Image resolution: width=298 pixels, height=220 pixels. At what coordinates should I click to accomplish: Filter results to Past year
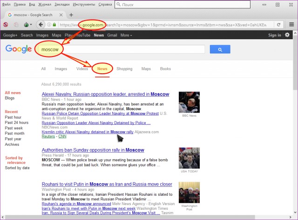[13, 139]
